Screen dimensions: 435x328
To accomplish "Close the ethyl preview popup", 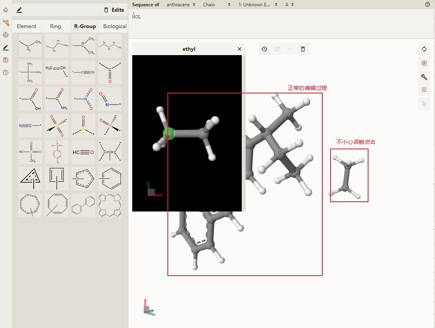I will click(x=239, y=49).
